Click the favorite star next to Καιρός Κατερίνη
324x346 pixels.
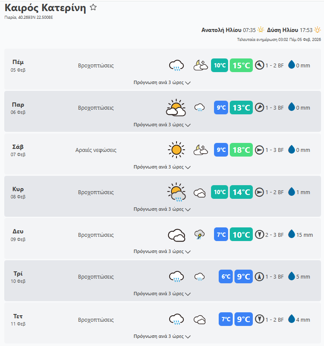coord(93,8)
